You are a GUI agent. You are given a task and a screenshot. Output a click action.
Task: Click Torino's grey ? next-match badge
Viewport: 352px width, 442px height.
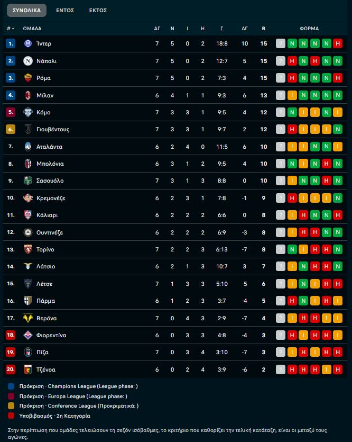[x=281, y=250]
